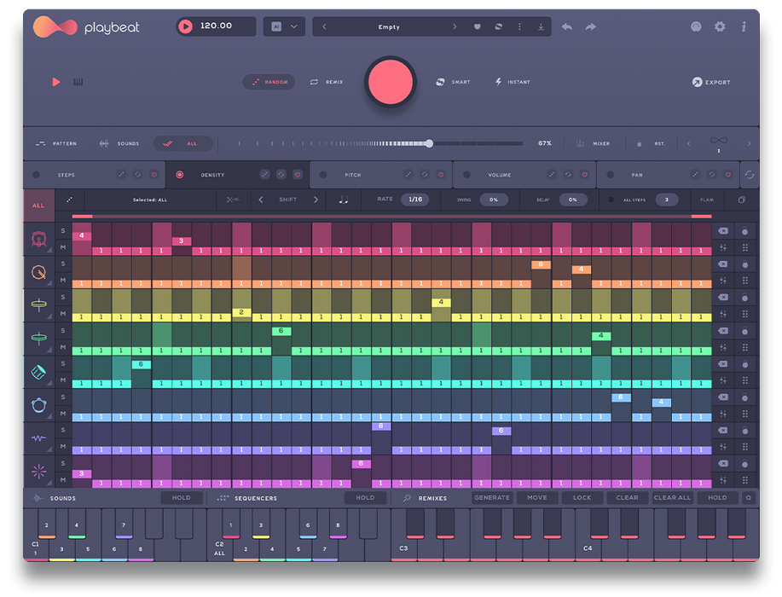Select the cowbell track icon

point(38,372)
